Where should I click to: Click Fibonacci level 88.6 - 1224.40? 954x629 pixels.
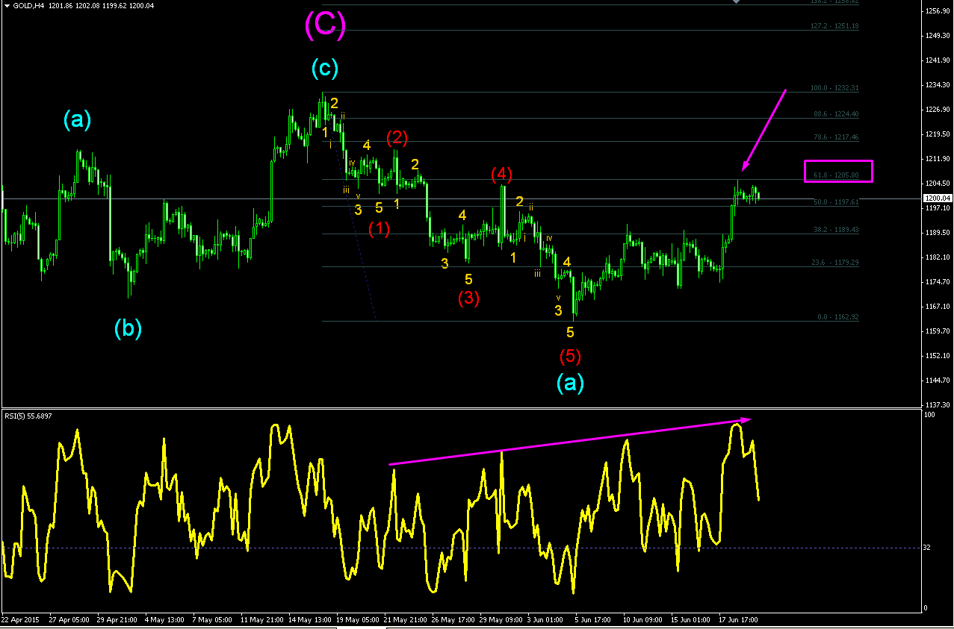pos(836,114)
